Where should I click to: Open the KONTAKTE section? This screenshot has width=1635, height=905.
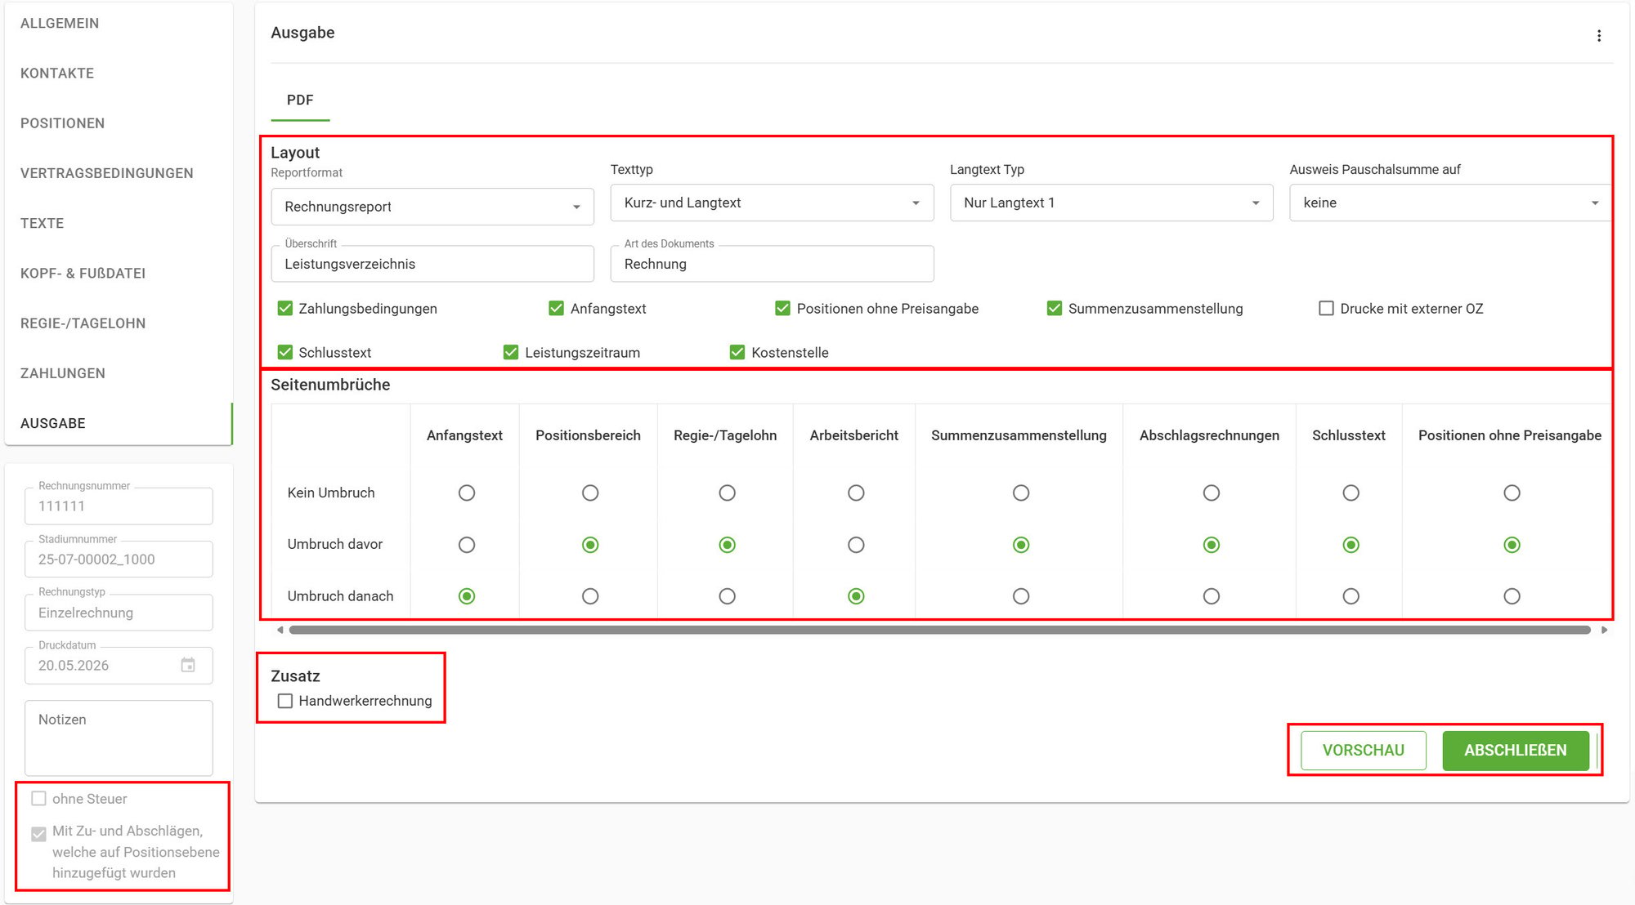click(57, 73)
